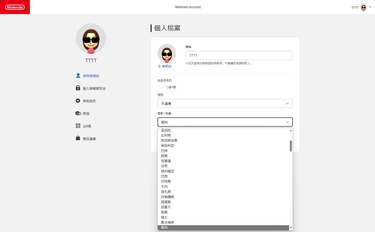Image resolution: width=375 pixels, height=232 pixels.
Task: Click the gear icon for other settings
Action: coord(78,101)
